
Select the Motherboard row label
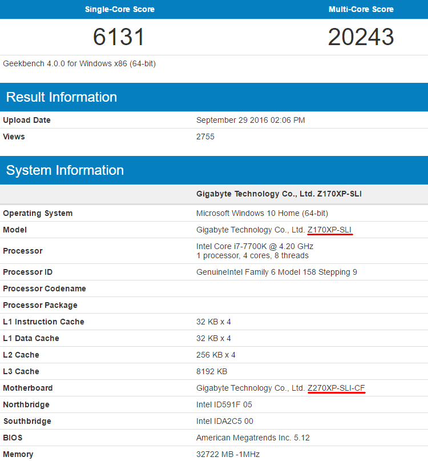[27, 388]
